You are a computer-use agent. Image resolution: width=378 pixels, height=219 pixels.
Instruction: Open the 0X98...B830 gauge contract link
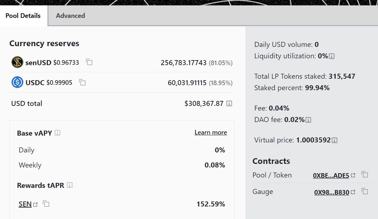[332, 193]
